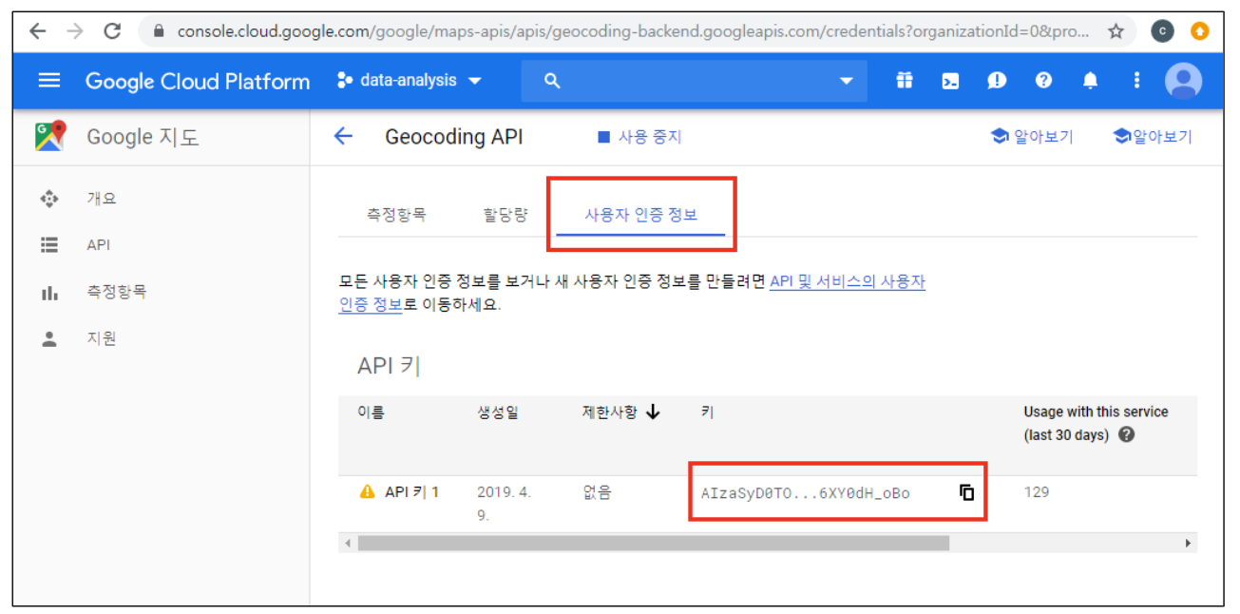Click the orange update icon in the browser toolbar

[1200, 31]
